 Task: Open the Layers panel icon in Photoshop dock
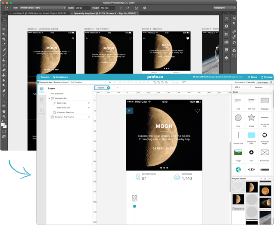[226, 58]
